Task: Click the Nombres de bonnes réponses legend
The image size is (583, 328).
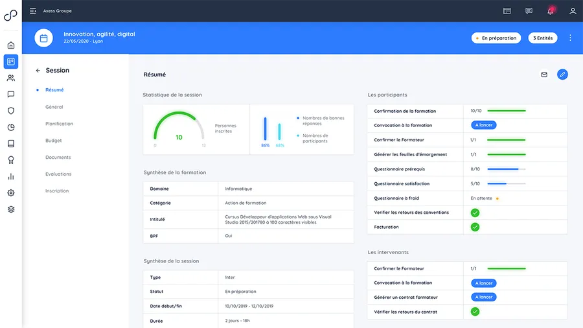Action: (x=323, y=121)
